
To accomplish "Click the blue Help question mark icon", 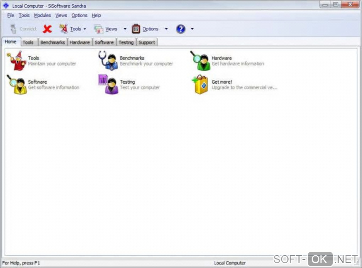I will click(x=181, y=29).
